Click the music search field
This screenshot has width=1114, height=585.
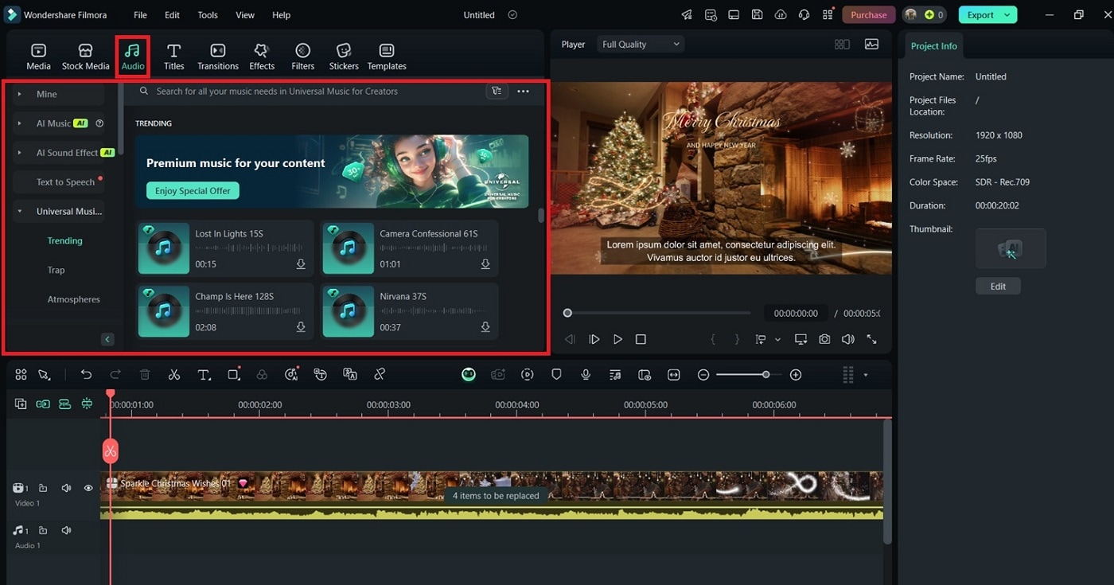coord(310,92)
